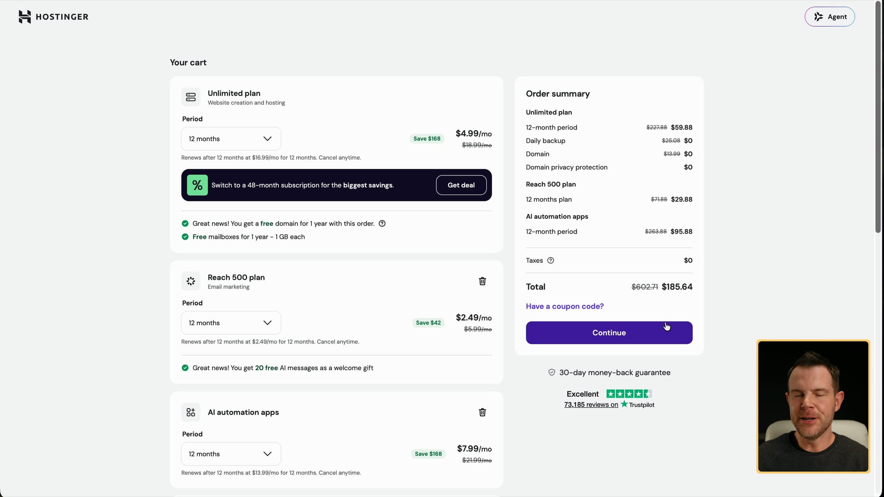This screenshot has height=497, width=884.
Task: Click the Taxes help icon
Action: coord(551,261)
